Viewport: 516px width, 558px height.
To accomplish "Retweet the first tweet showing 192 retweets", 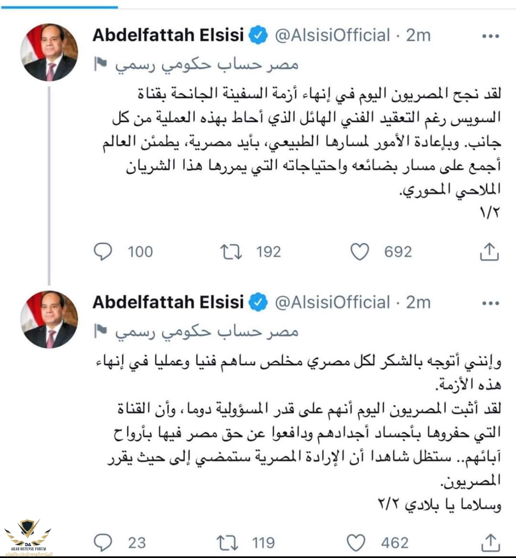I will [x=231, y=252].
